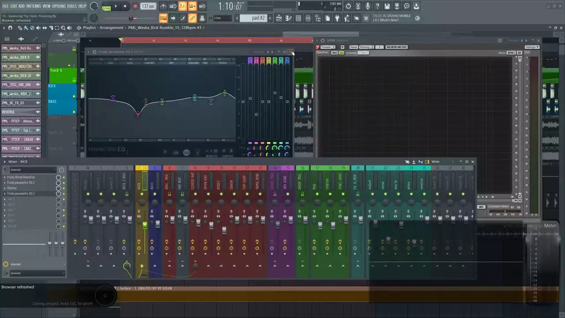Toggle the metronome icon

(163, 6)
